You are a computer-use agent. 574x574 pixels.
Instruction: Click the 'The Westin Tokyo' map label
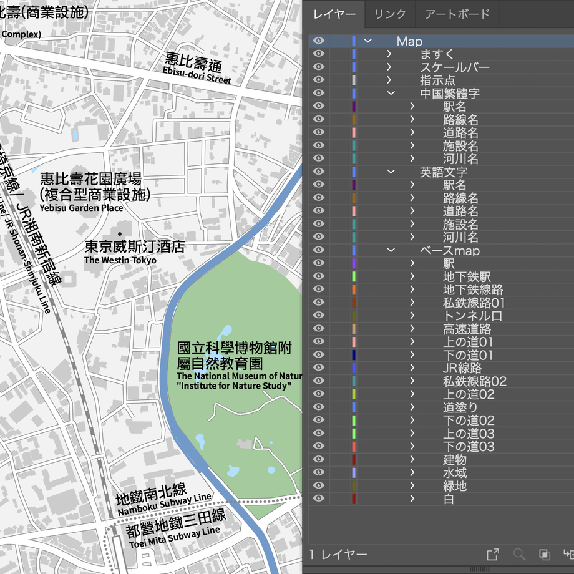(120, 260)
